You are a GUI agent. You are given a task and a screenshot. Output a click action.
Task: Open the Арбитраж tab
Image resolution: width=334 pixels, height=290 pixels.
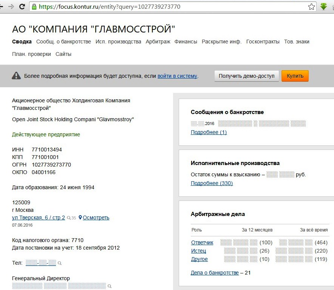pyautogui.click(x=158, y=42)
